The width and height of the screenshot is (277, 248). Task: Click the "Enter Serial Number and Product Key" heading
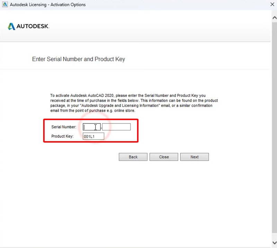[x=79, y=59]
